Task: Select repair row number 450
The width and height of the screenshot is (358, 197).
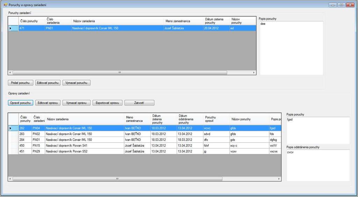Action: (x=25, y=145)
